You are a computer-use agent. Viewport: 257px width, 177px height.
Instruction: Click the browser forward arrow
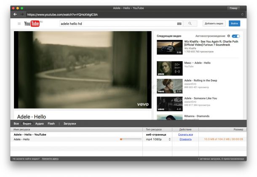tap(22, 14)
